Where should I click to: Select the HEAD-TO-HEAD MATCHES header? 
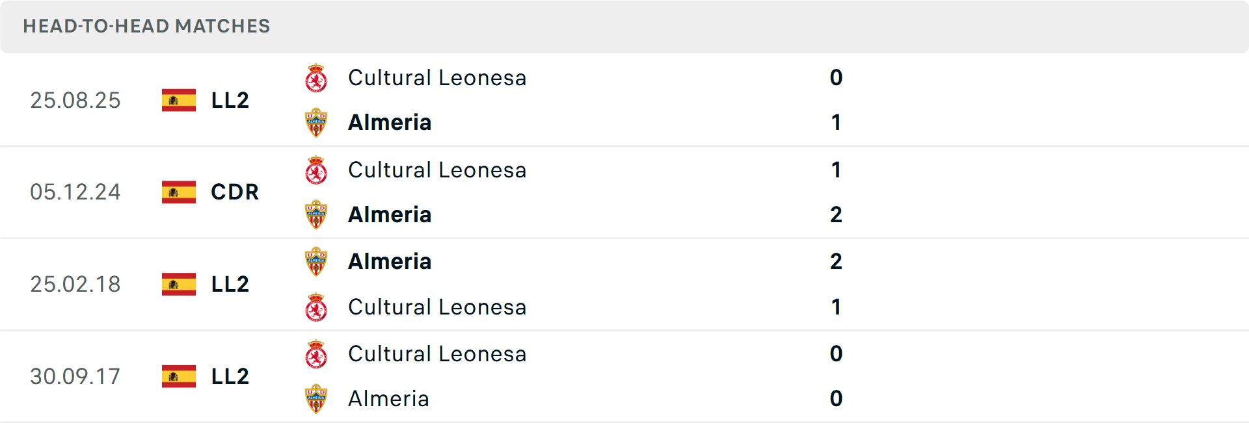[x=146, y=27]
